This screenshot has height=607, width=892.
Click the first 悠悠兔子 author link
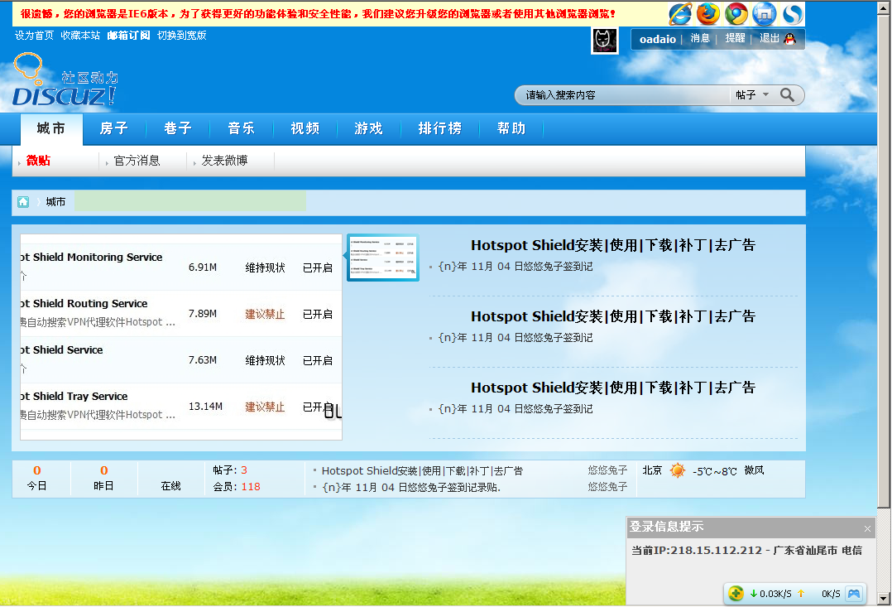click(607, 470)
